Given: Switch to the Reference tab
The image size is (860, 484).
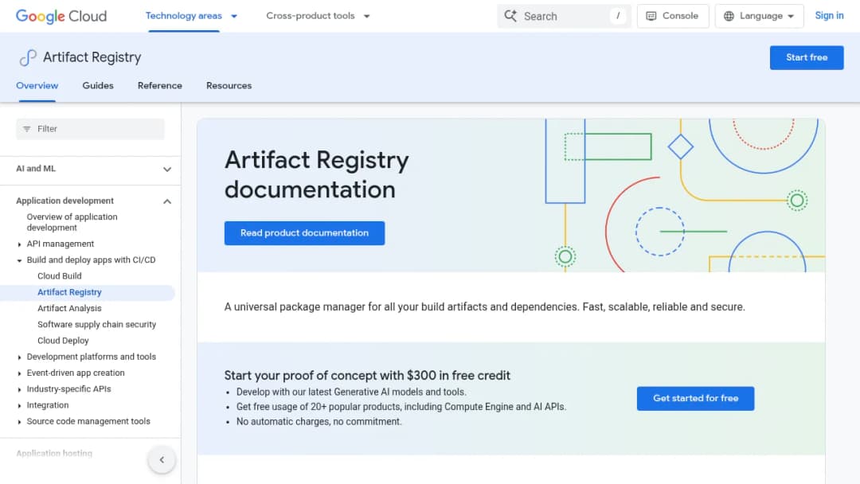Looking at the screenshot, I should pos(159,85).
